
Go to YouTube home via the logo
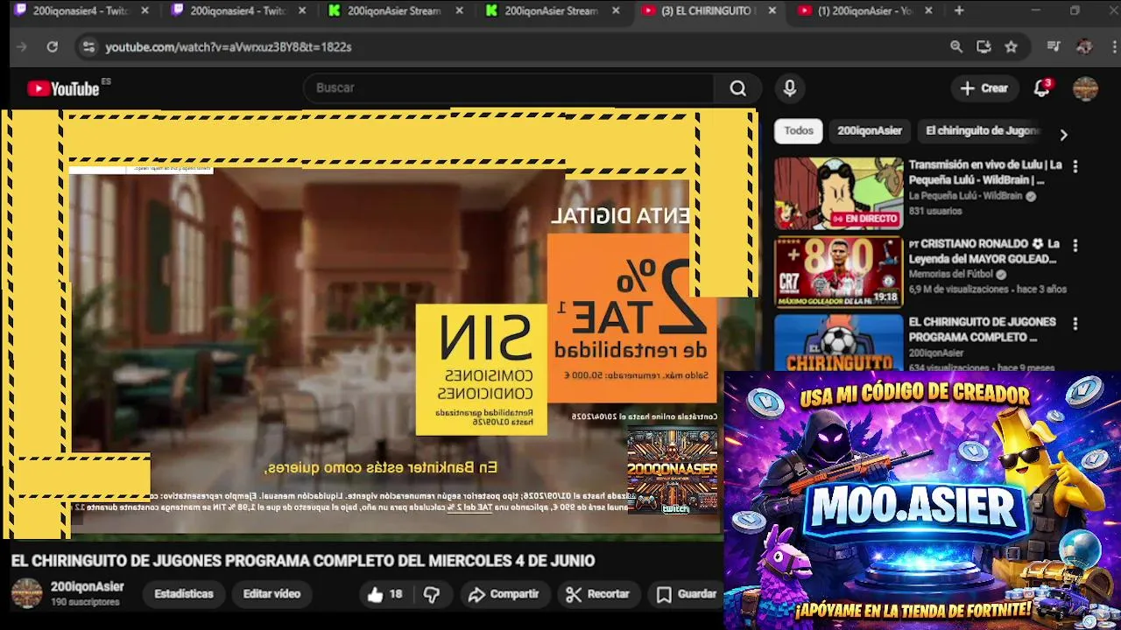pyautogui.click(x=64, y=88)
